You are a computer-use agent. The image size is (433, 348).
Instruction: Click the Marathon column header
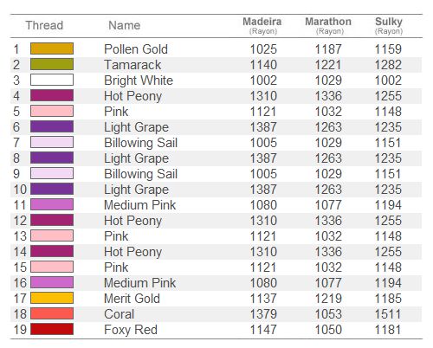[328, 25]
